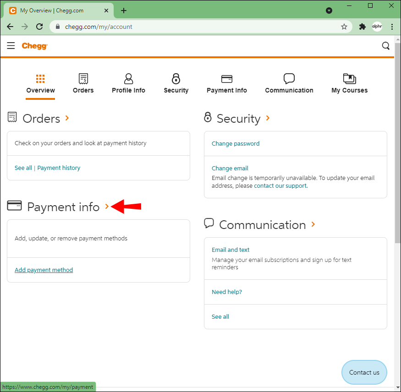401x392 pixels.
Task: Click Add payment method link
Action: coord(44,270)
